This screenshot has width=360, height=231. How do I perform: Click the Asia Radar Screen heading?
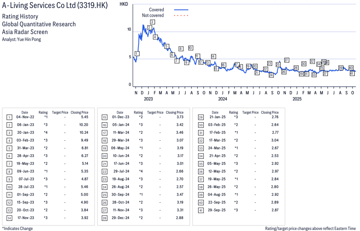(25, 32)
